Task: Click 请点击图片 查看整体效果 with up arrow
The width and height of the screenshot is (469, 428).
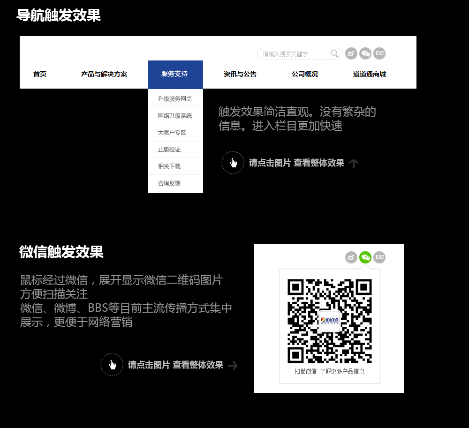Action: [296, 163]
